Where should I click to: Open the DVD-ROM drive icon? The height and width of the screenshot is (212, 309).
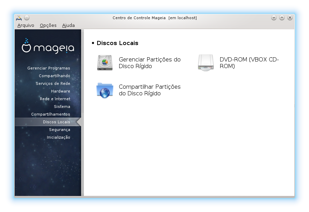tap(206, 63)
